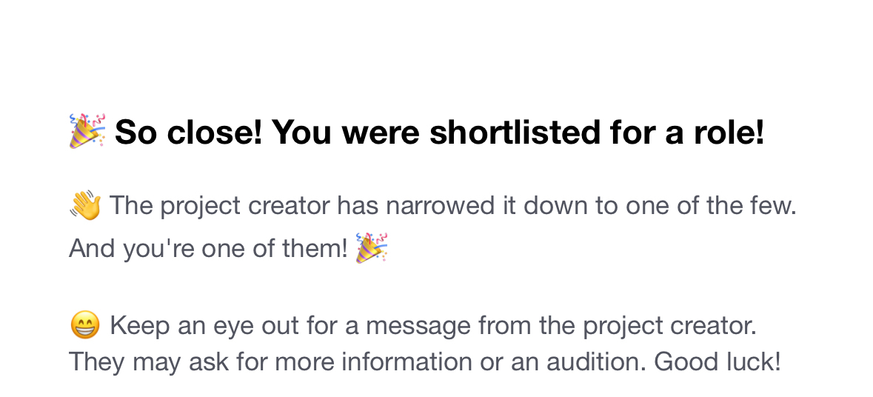Click the "Good luck!" text
The height and width of the screenshot is (397, 873).
[718, 363]
